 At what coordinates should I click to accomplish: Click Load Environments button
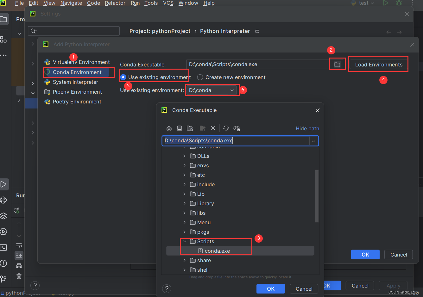pos(379,65)
